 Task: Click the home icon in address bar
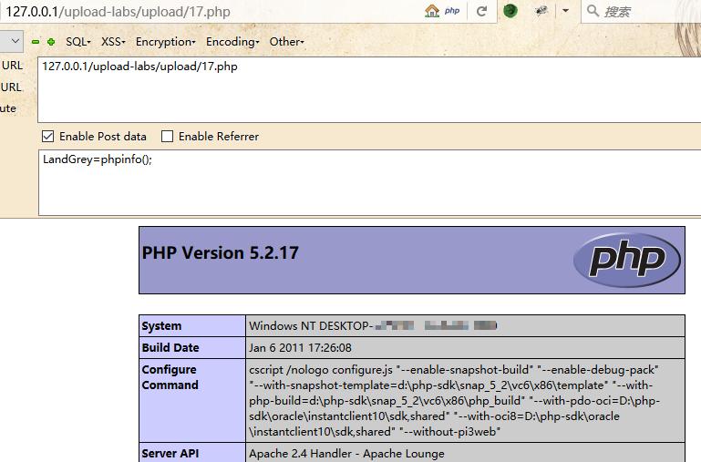pos(432,11)
